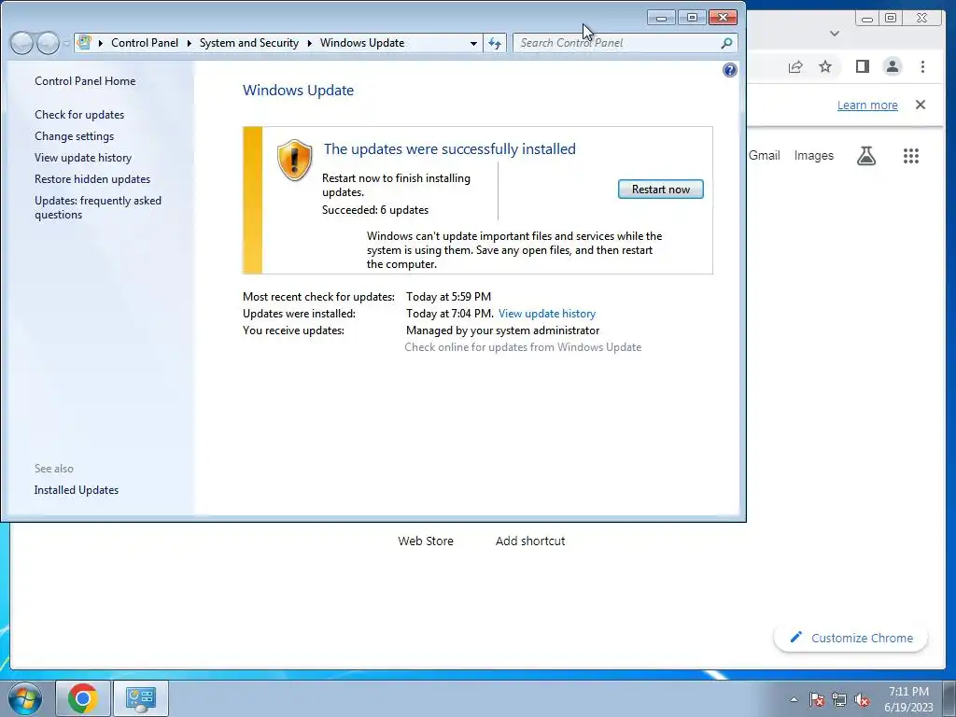This screenshot has height=717, width=956.
Task: Show hidden tray icons arrow
Action: 794,699
